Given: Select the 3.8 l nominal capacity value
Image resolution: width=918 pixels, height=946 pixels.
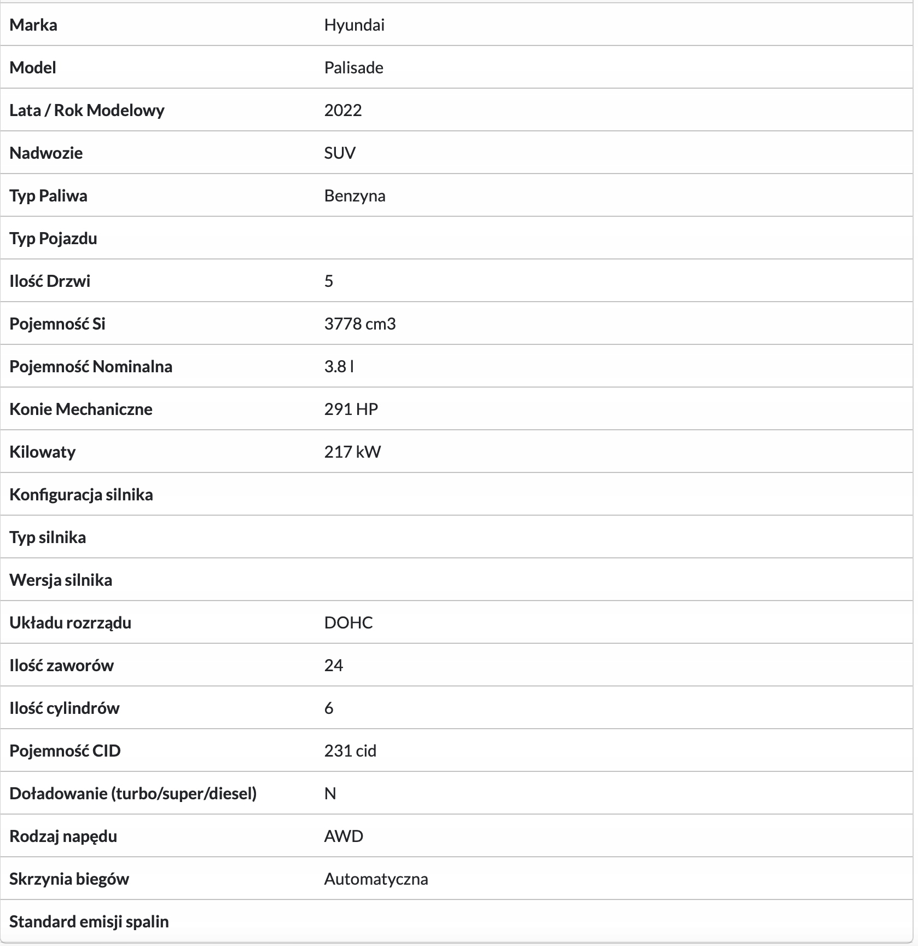Looking at the screenshot, I should [339, 366].
